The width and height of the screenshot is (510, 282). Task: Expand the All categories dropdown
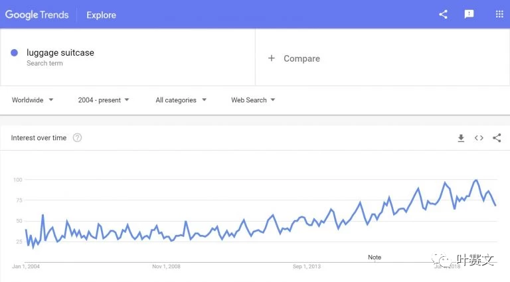181,100
